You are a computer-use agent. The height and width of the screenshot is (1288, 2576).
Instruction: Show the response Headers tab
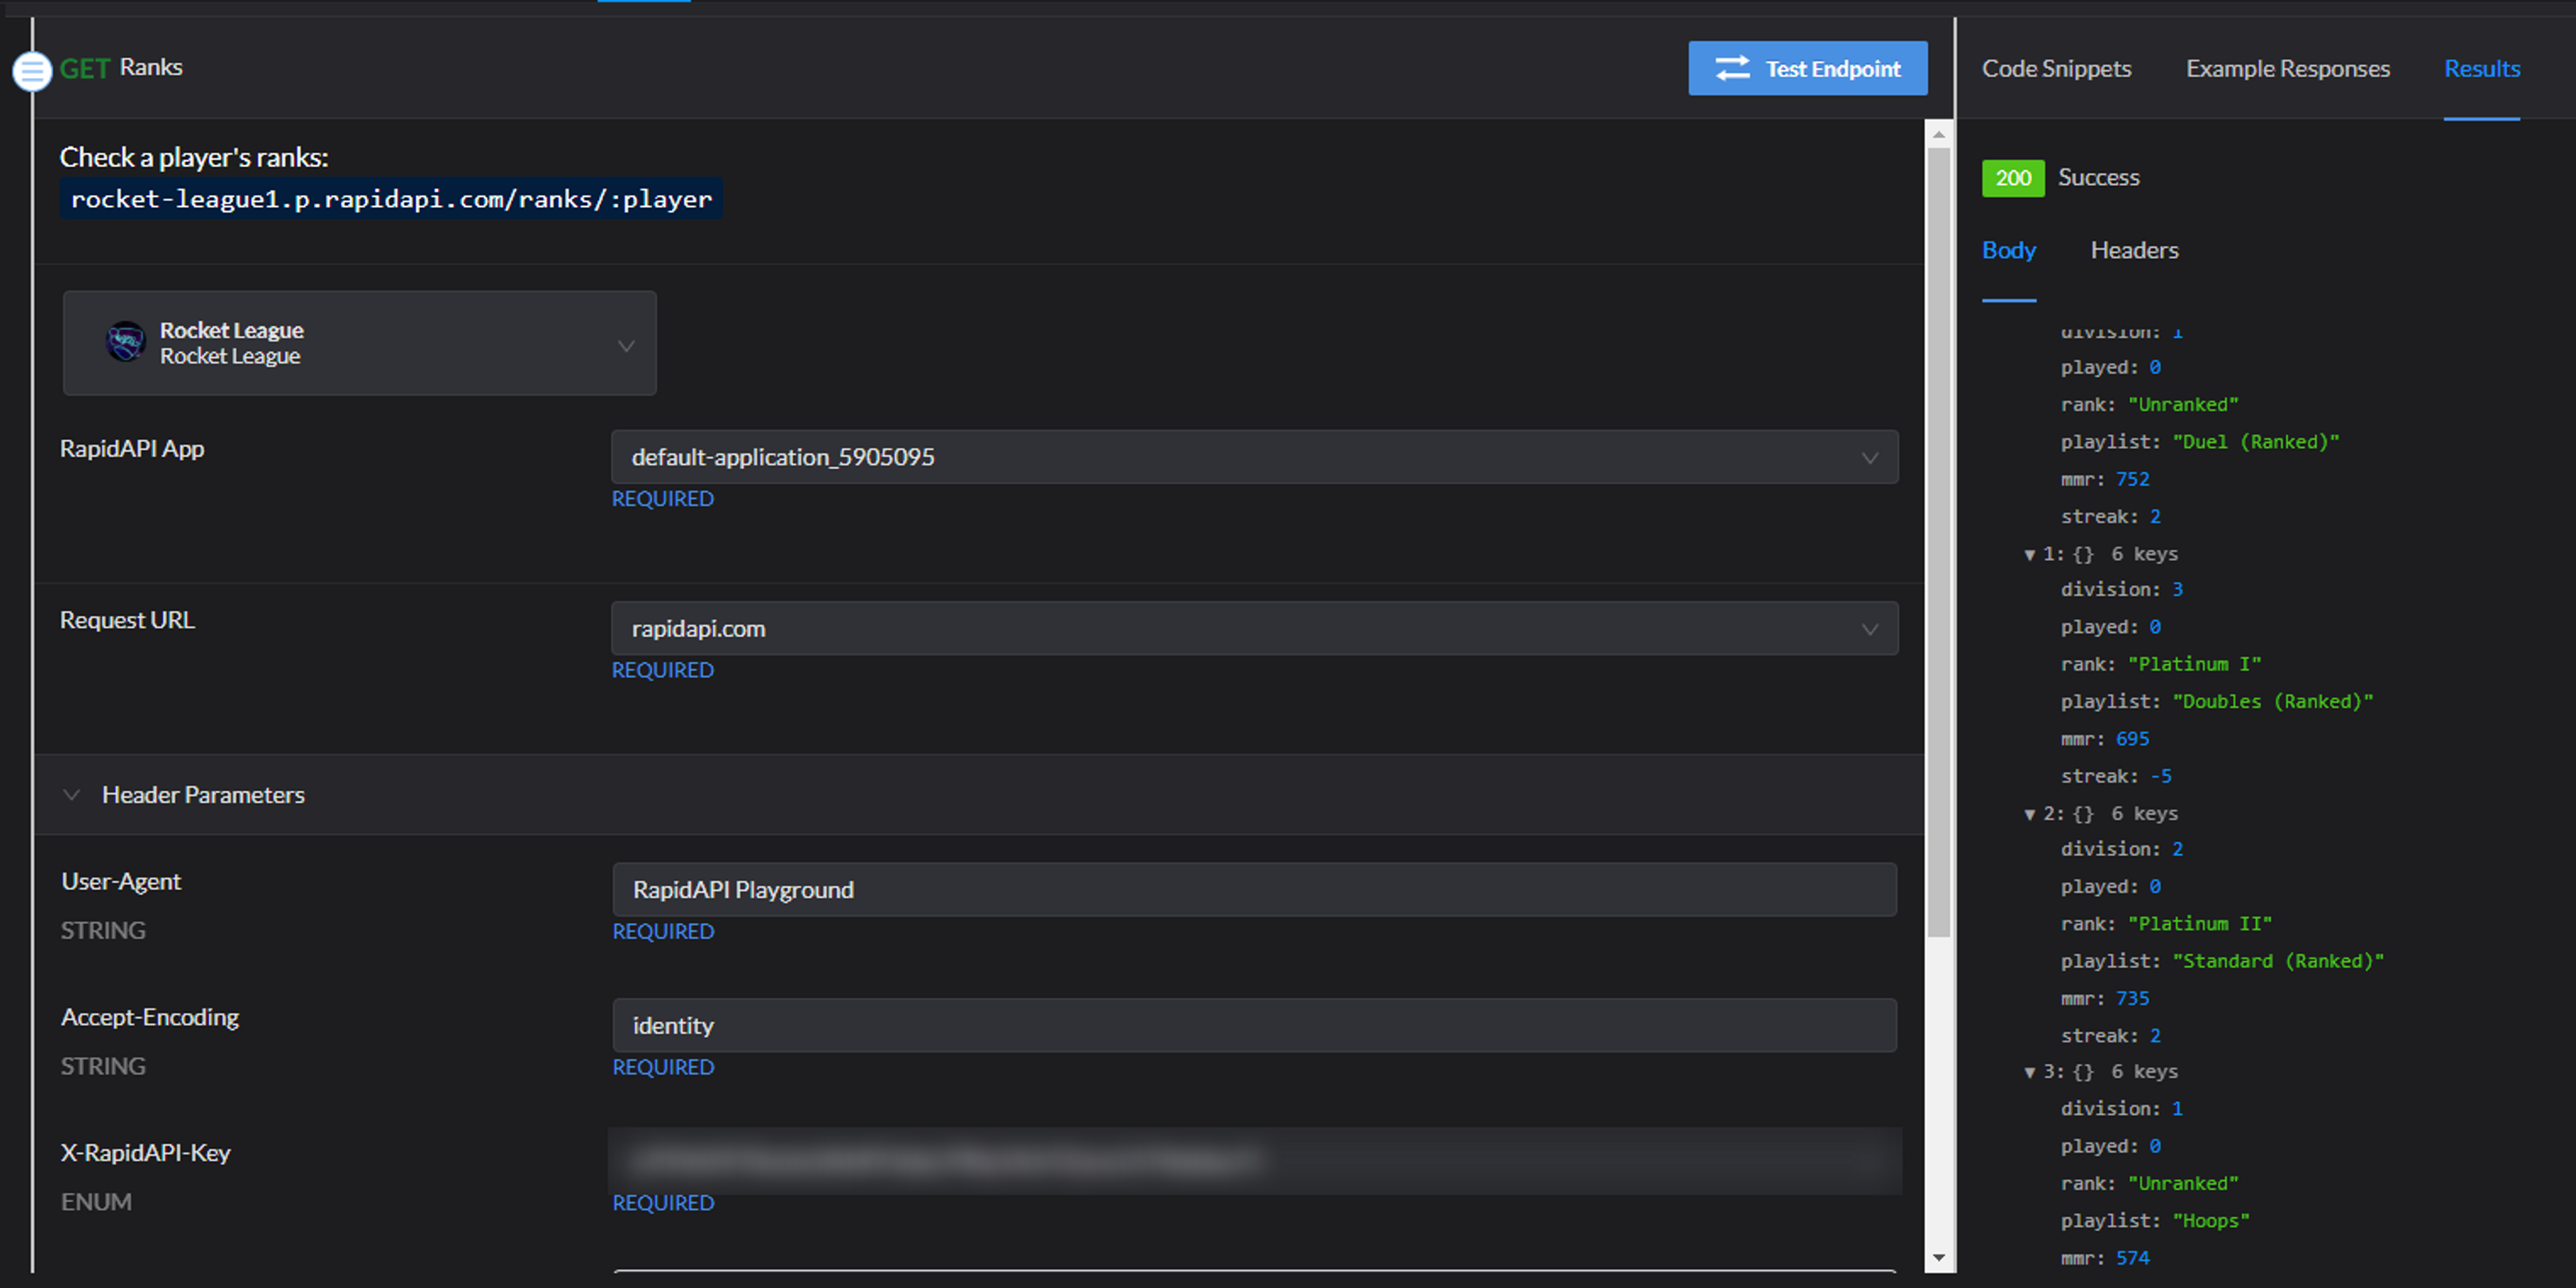tap(2133, 250)
